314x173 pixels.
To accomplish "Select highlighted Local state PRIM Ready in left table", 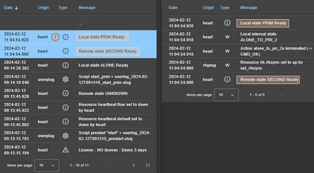I will (102, 37).
